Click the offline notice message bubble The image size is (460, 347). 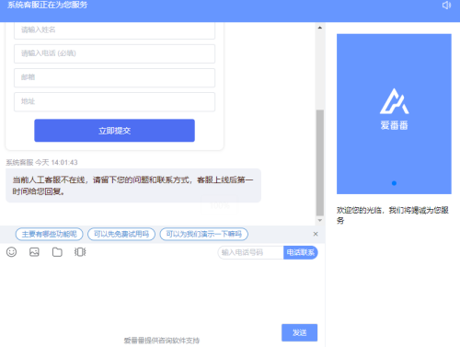(x=133, y=185)
